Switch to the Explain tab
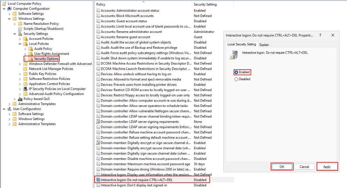 [x=264, y=45]
